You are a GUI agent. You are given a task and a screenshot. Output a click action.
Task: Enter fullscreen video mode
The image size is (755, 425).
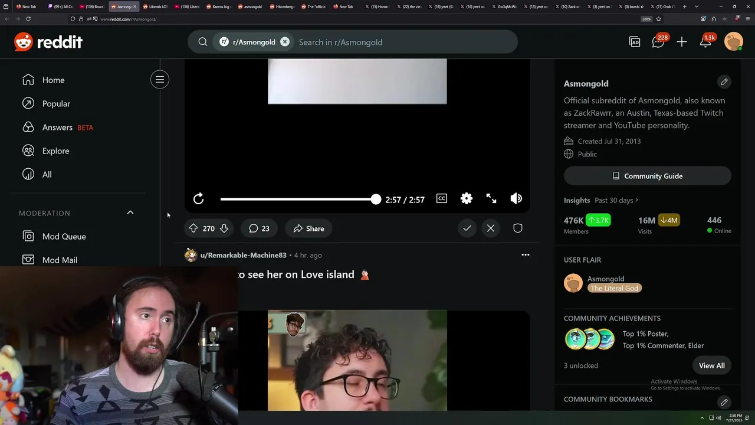point(491,199)
